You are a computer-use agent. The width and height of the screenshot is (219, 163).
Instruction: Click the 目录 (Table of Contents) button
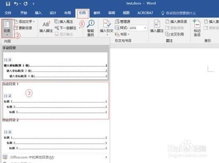7,28
